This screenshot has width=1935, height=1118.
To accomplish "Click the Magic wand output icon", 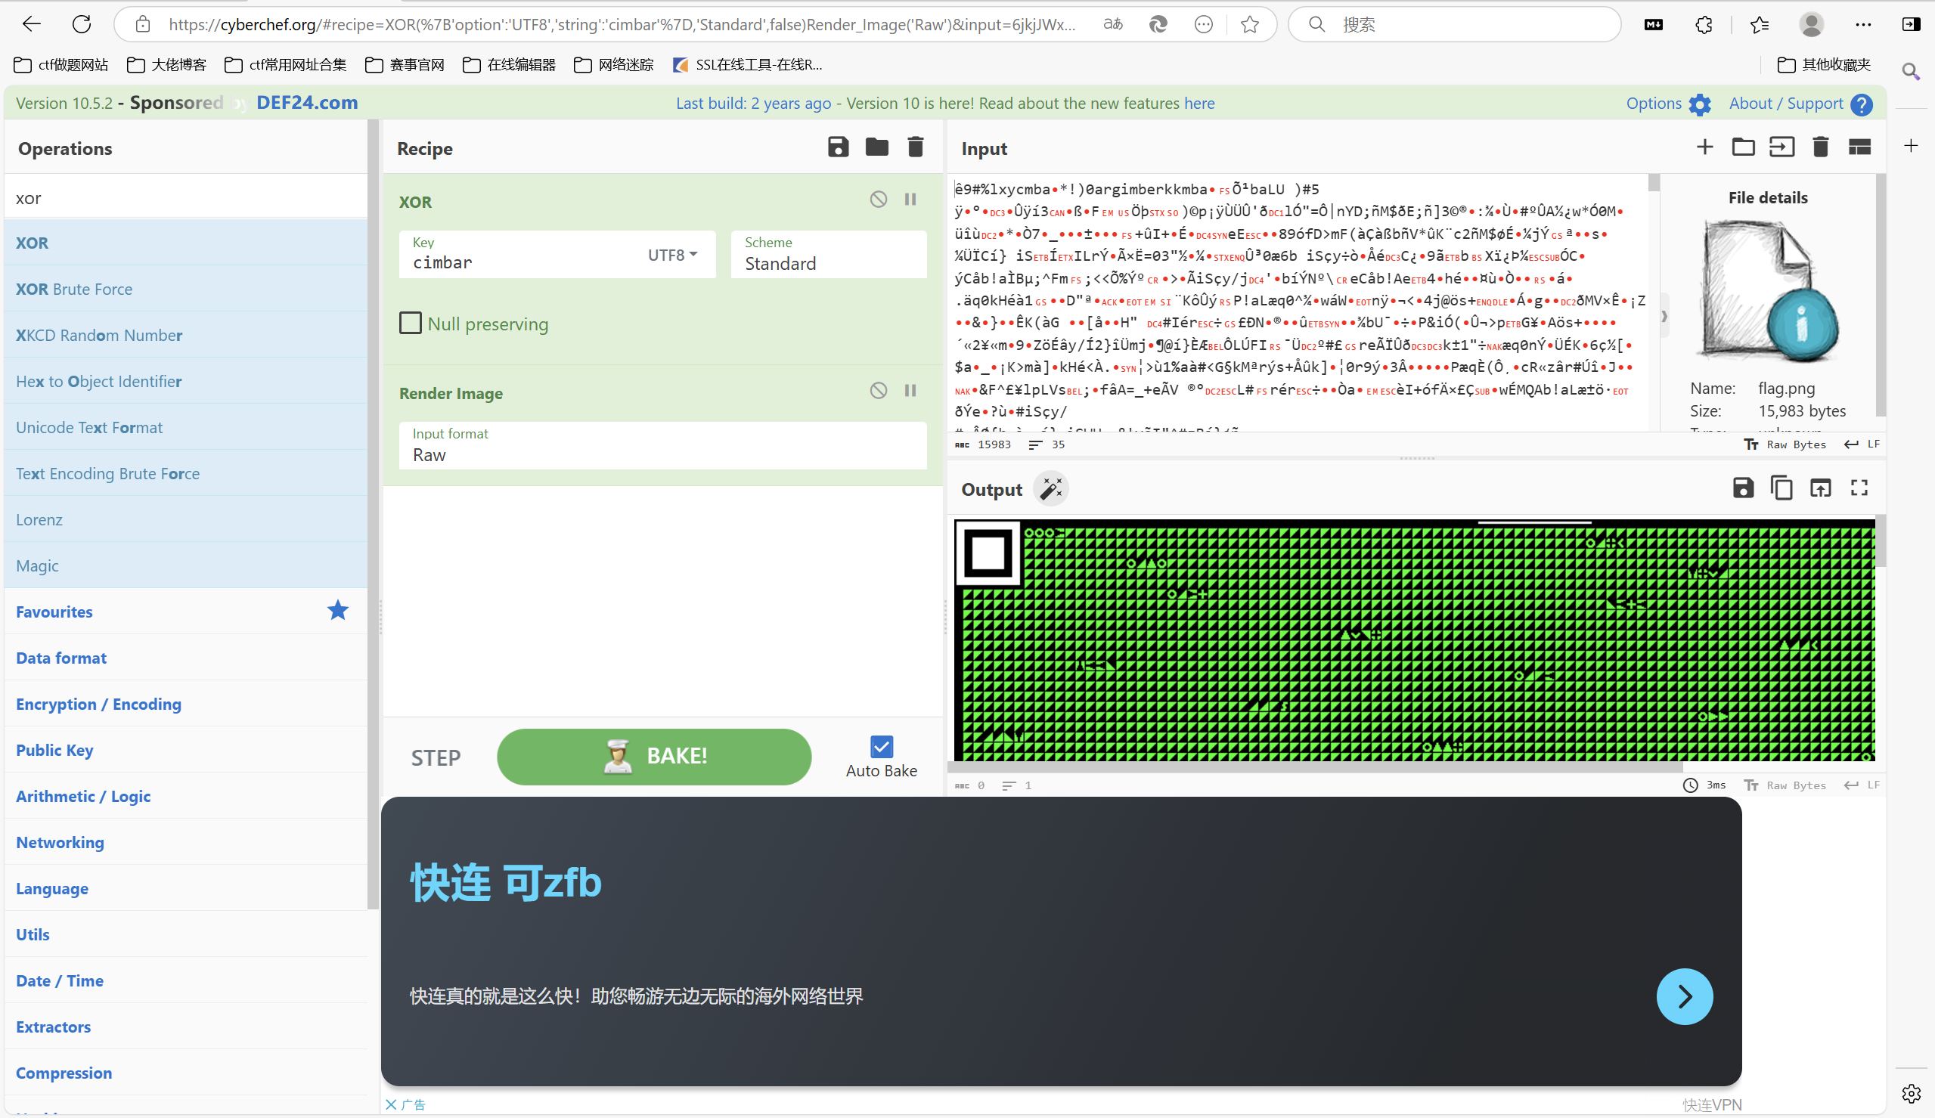I will click(1051, 489).
